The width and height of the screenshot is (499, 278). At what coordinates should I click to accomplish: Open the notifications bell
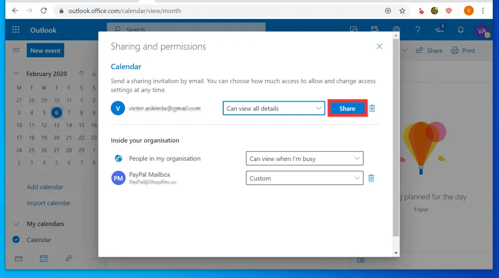[461, 30]
